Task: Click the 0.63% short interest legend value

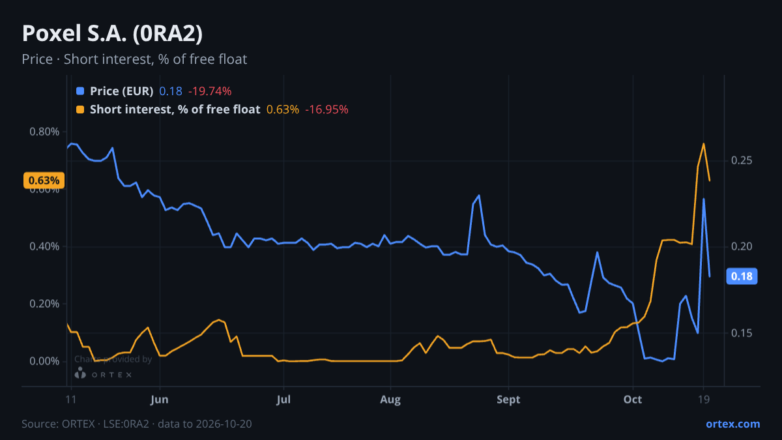Action: click(x=283, y=110)
